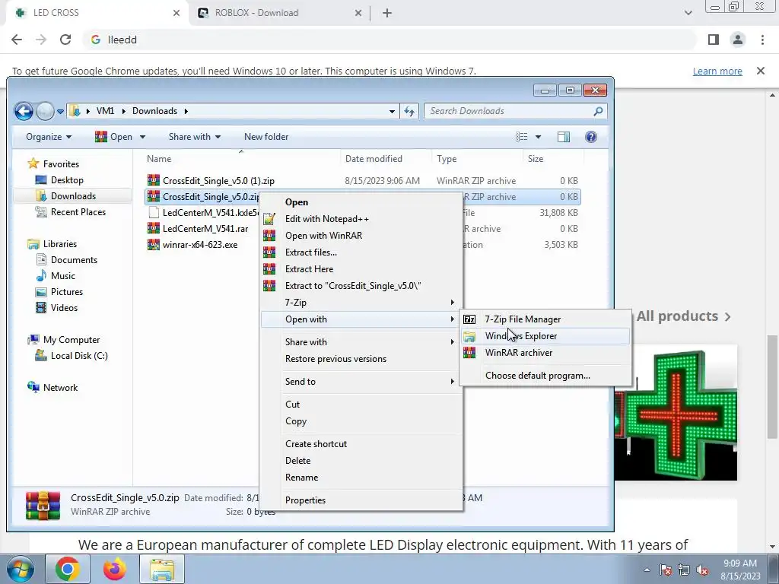Sort by Date modified column header
Viewport: 779px width, 584px height.
[374, 159]
